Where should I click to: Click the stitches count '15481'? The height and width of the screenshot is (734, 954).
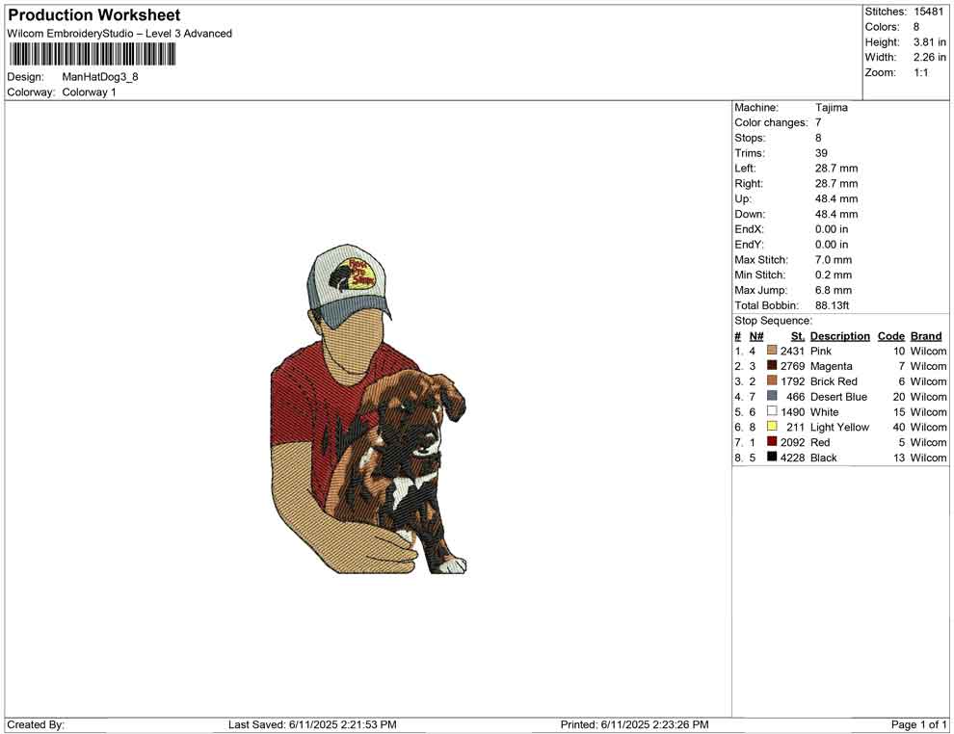[x=928, y=12]
